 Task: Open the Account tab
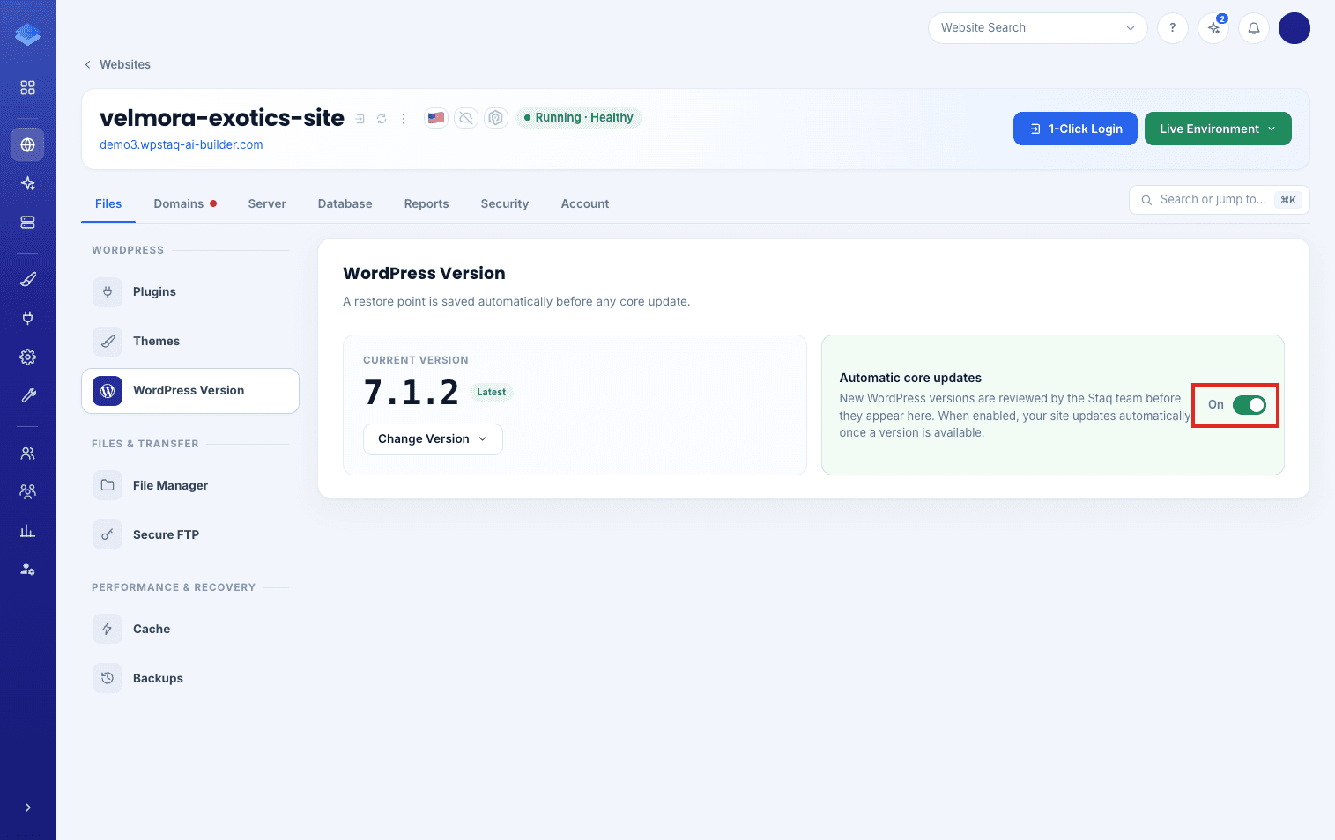click(x=585, y=203)
